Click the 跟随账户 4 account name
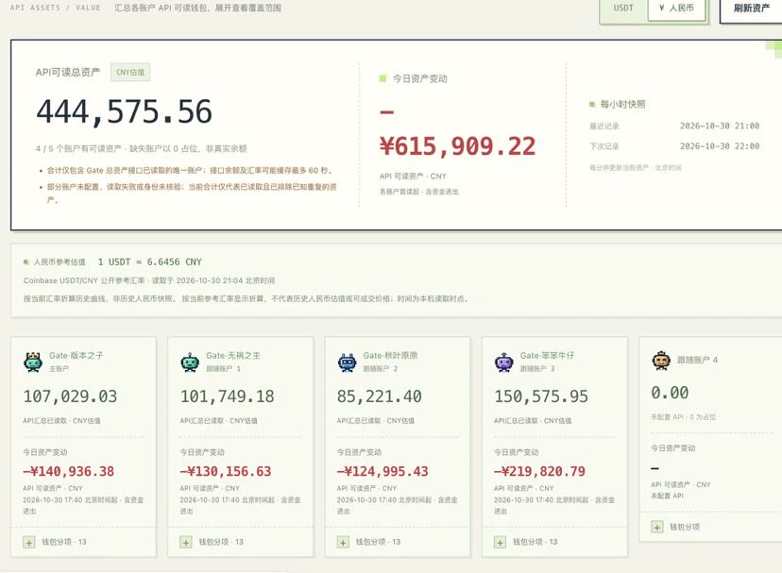 (x=697, y=360)
